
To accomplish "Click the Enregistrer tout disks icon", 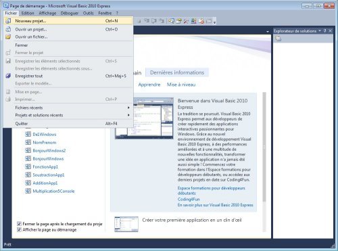I will pos(8,76).
